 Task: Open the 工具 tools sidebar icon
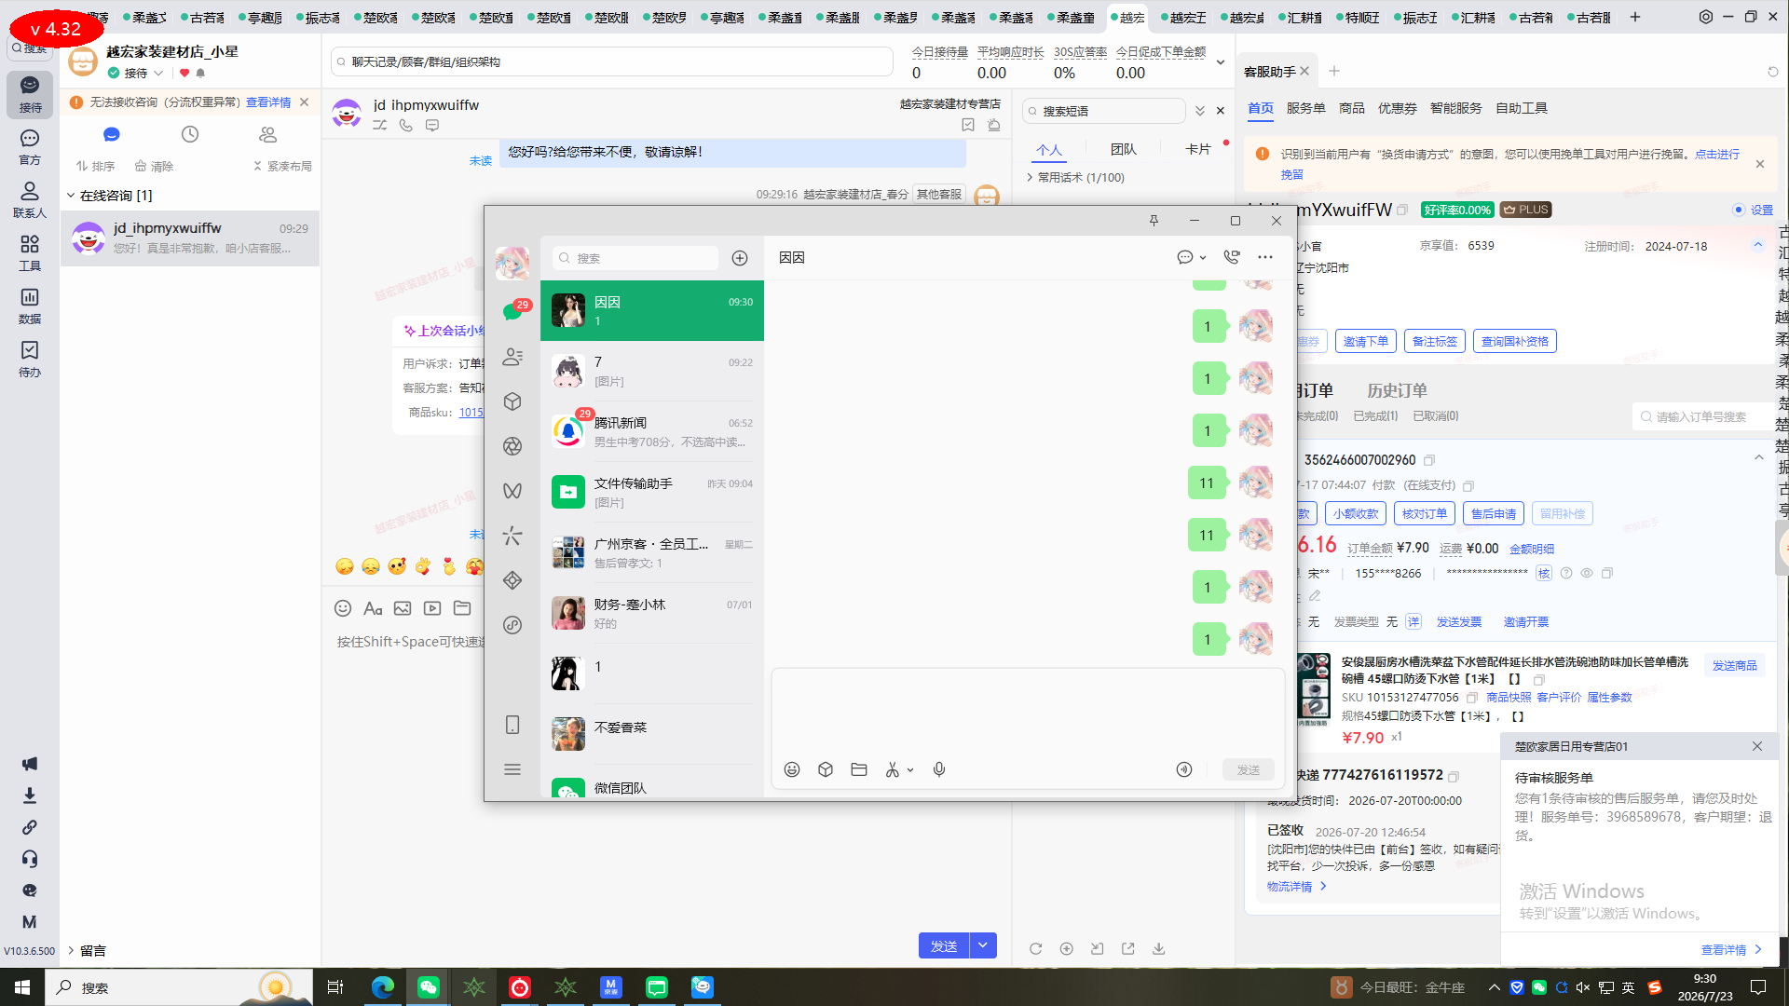[x=30, y=253]
